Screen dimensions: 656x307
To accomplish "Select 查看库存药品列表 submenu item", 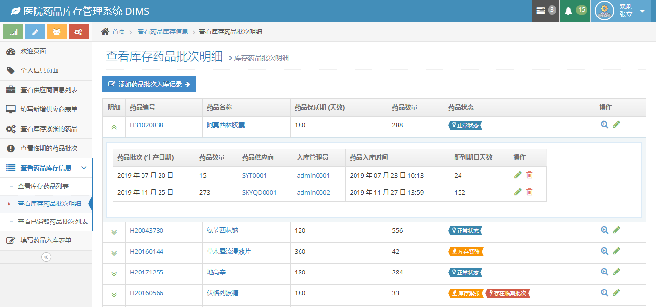I will tap(46, 186).
